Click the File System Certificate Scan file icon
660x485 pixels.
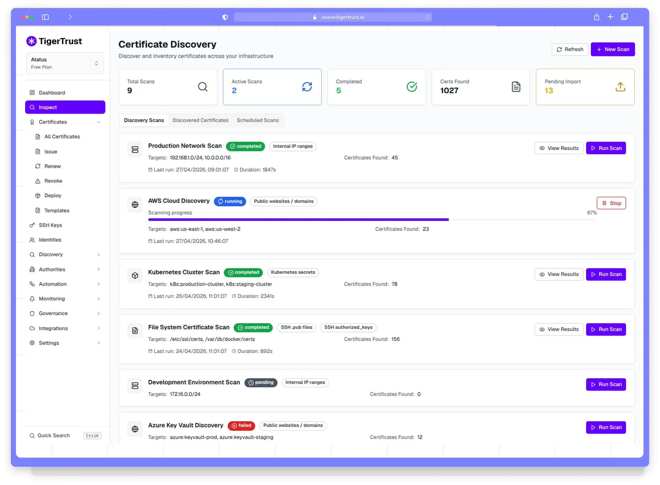135,331
